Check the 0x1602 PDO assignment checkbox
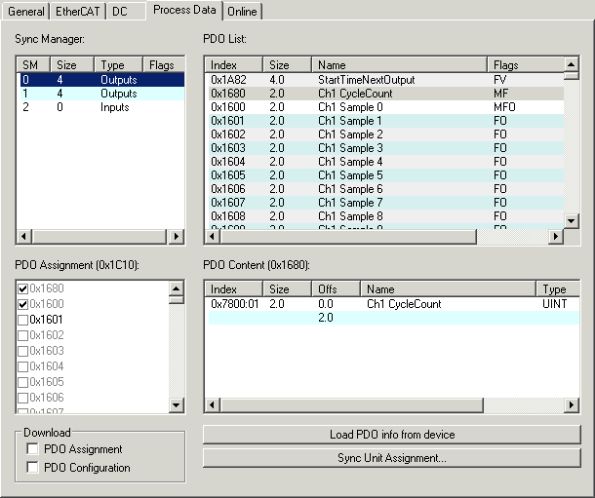The width and height of the screenshot is (595, 498). 23,335
